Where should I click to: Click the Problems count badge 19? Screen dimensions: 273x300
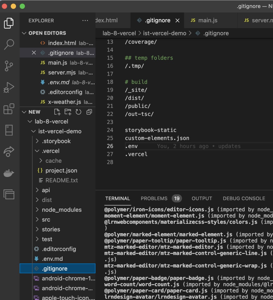[177, 198]
